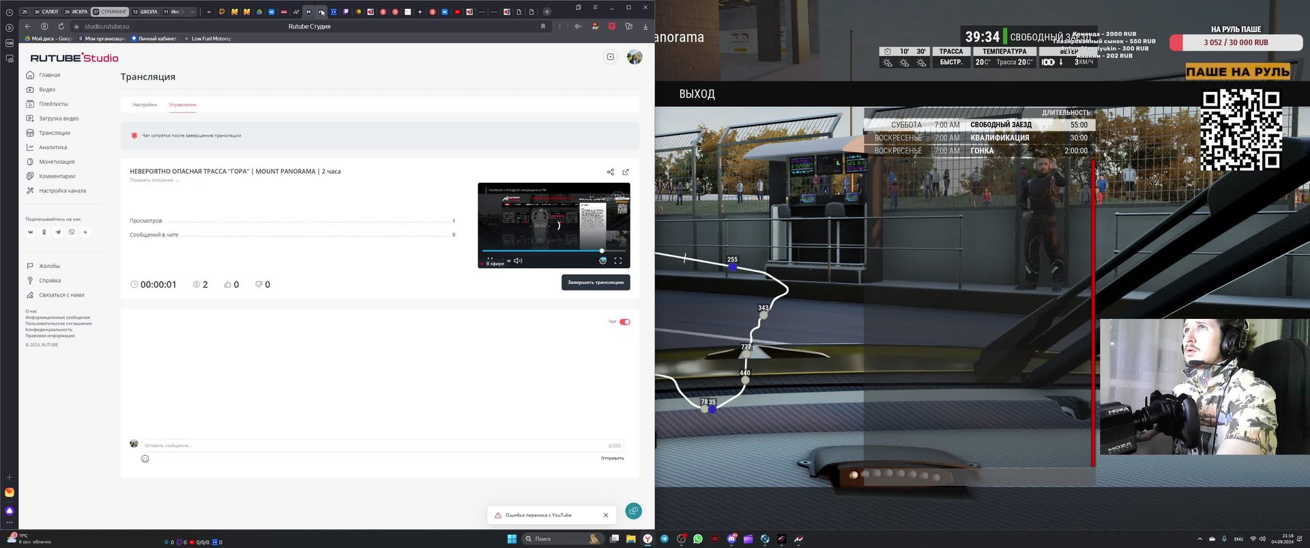Image resolution: width=1310 pixels, height=548 pixels.
Task: Select Трансляции in the sidebar
Action: [x=48, y=133]
